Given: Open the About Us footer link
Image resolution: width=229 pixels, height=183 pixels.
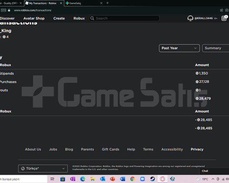Looking at the screenshot, I should coord(33,149).
